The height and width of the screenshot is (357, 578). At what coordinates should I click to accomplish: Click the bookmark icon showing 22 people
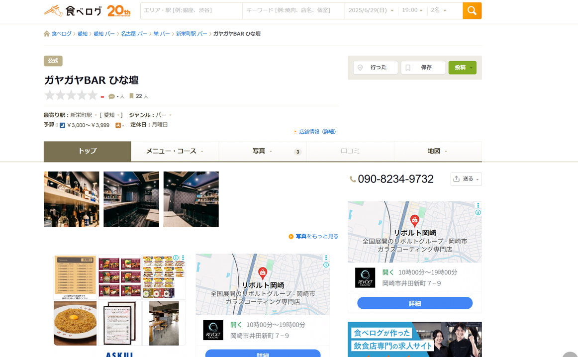pos(132,96)
